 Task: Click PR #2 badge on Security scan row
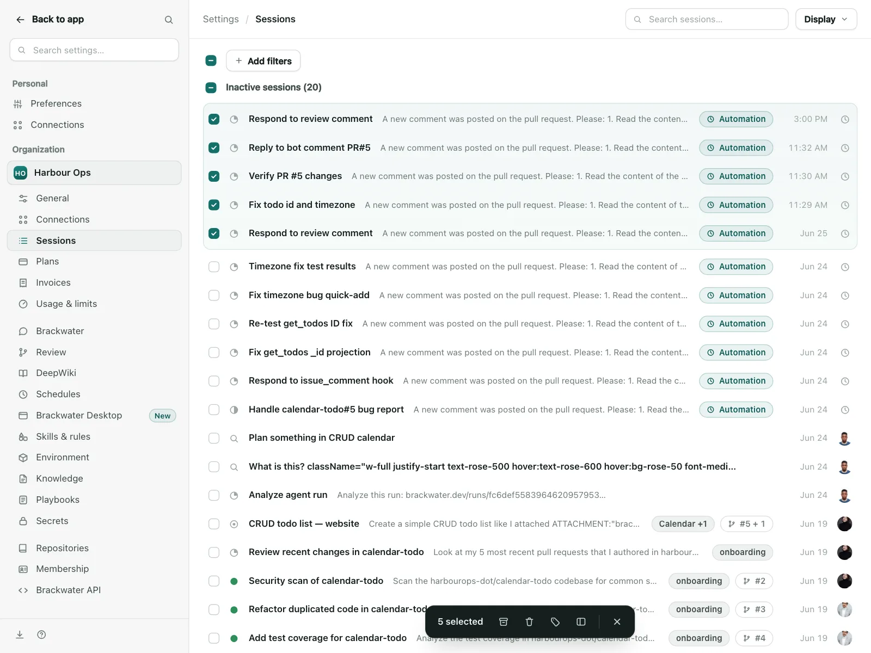click(754, 581)
